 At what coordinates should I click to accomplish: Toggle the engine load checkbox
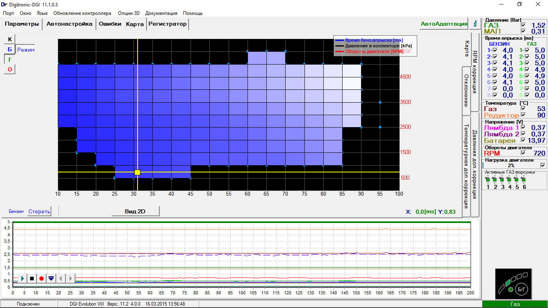click(543, 165)
